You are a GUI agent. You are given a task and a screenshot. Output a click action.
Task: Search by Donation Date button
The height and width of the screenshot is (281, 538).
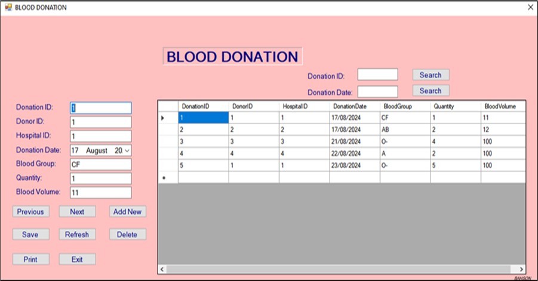[x=431, y=91]
